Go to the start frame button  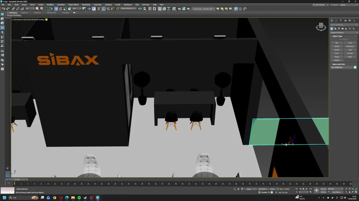pyautogui.click(x=297, y=189)
